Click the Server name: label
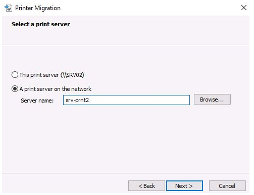 [37, 101]
